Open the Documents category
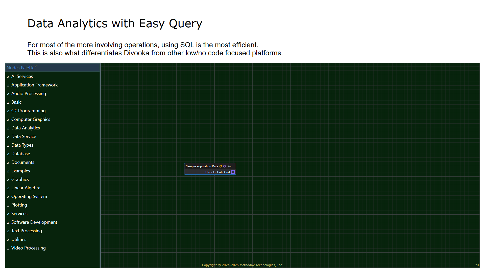 [x=23, y=162]
